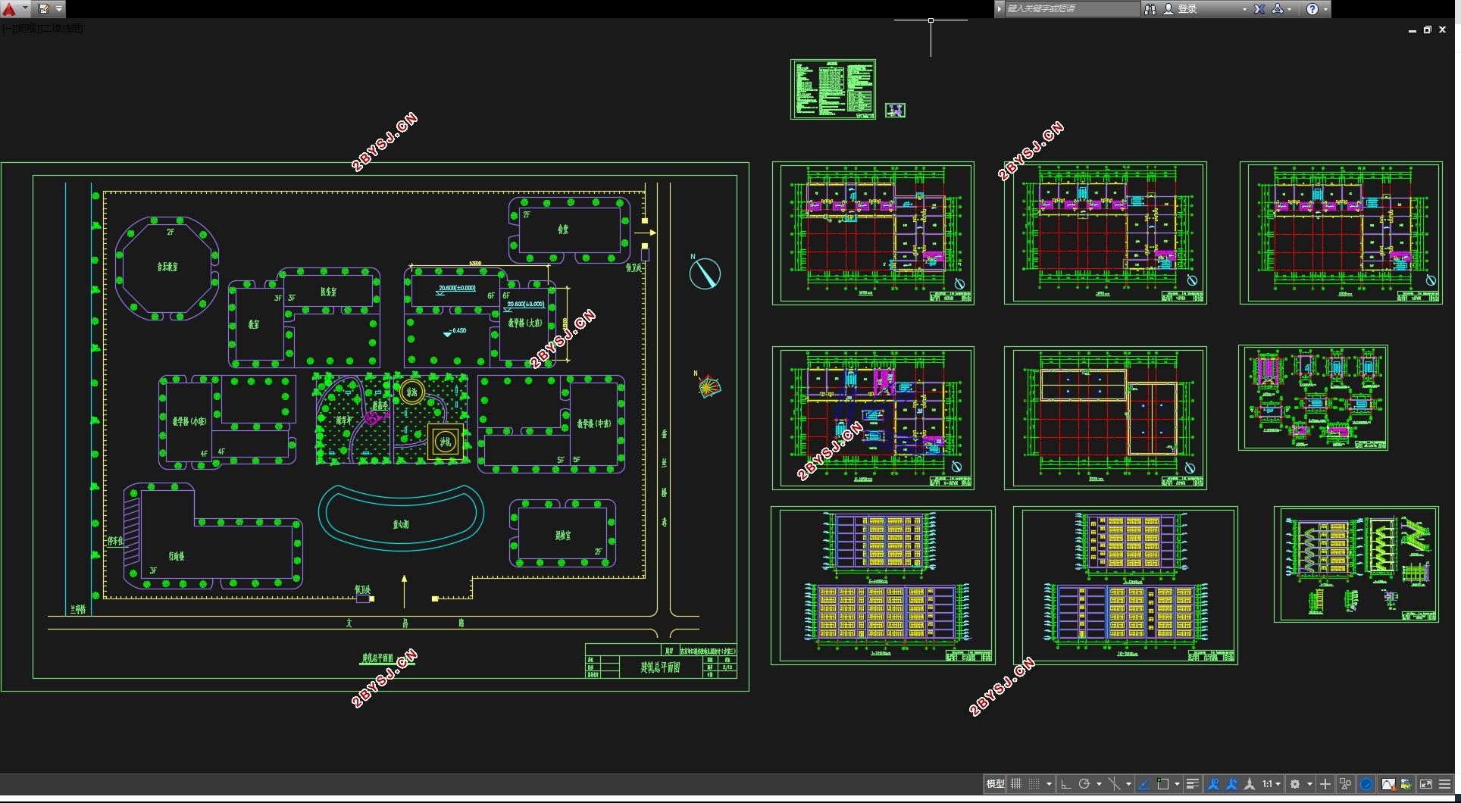Select the detail sections sheet at right
The image size is (1461, 803).
tap(1313, 398)
